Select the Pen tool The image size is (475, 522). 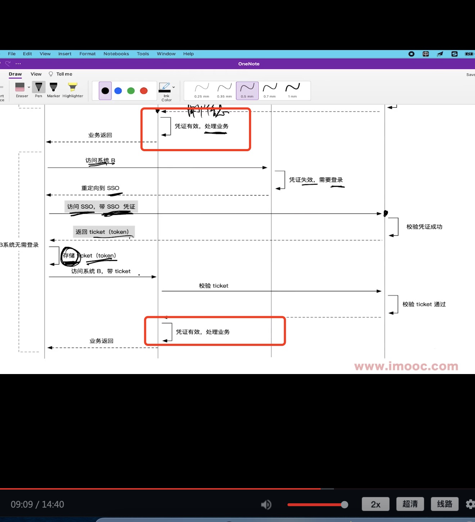[39, 90]
